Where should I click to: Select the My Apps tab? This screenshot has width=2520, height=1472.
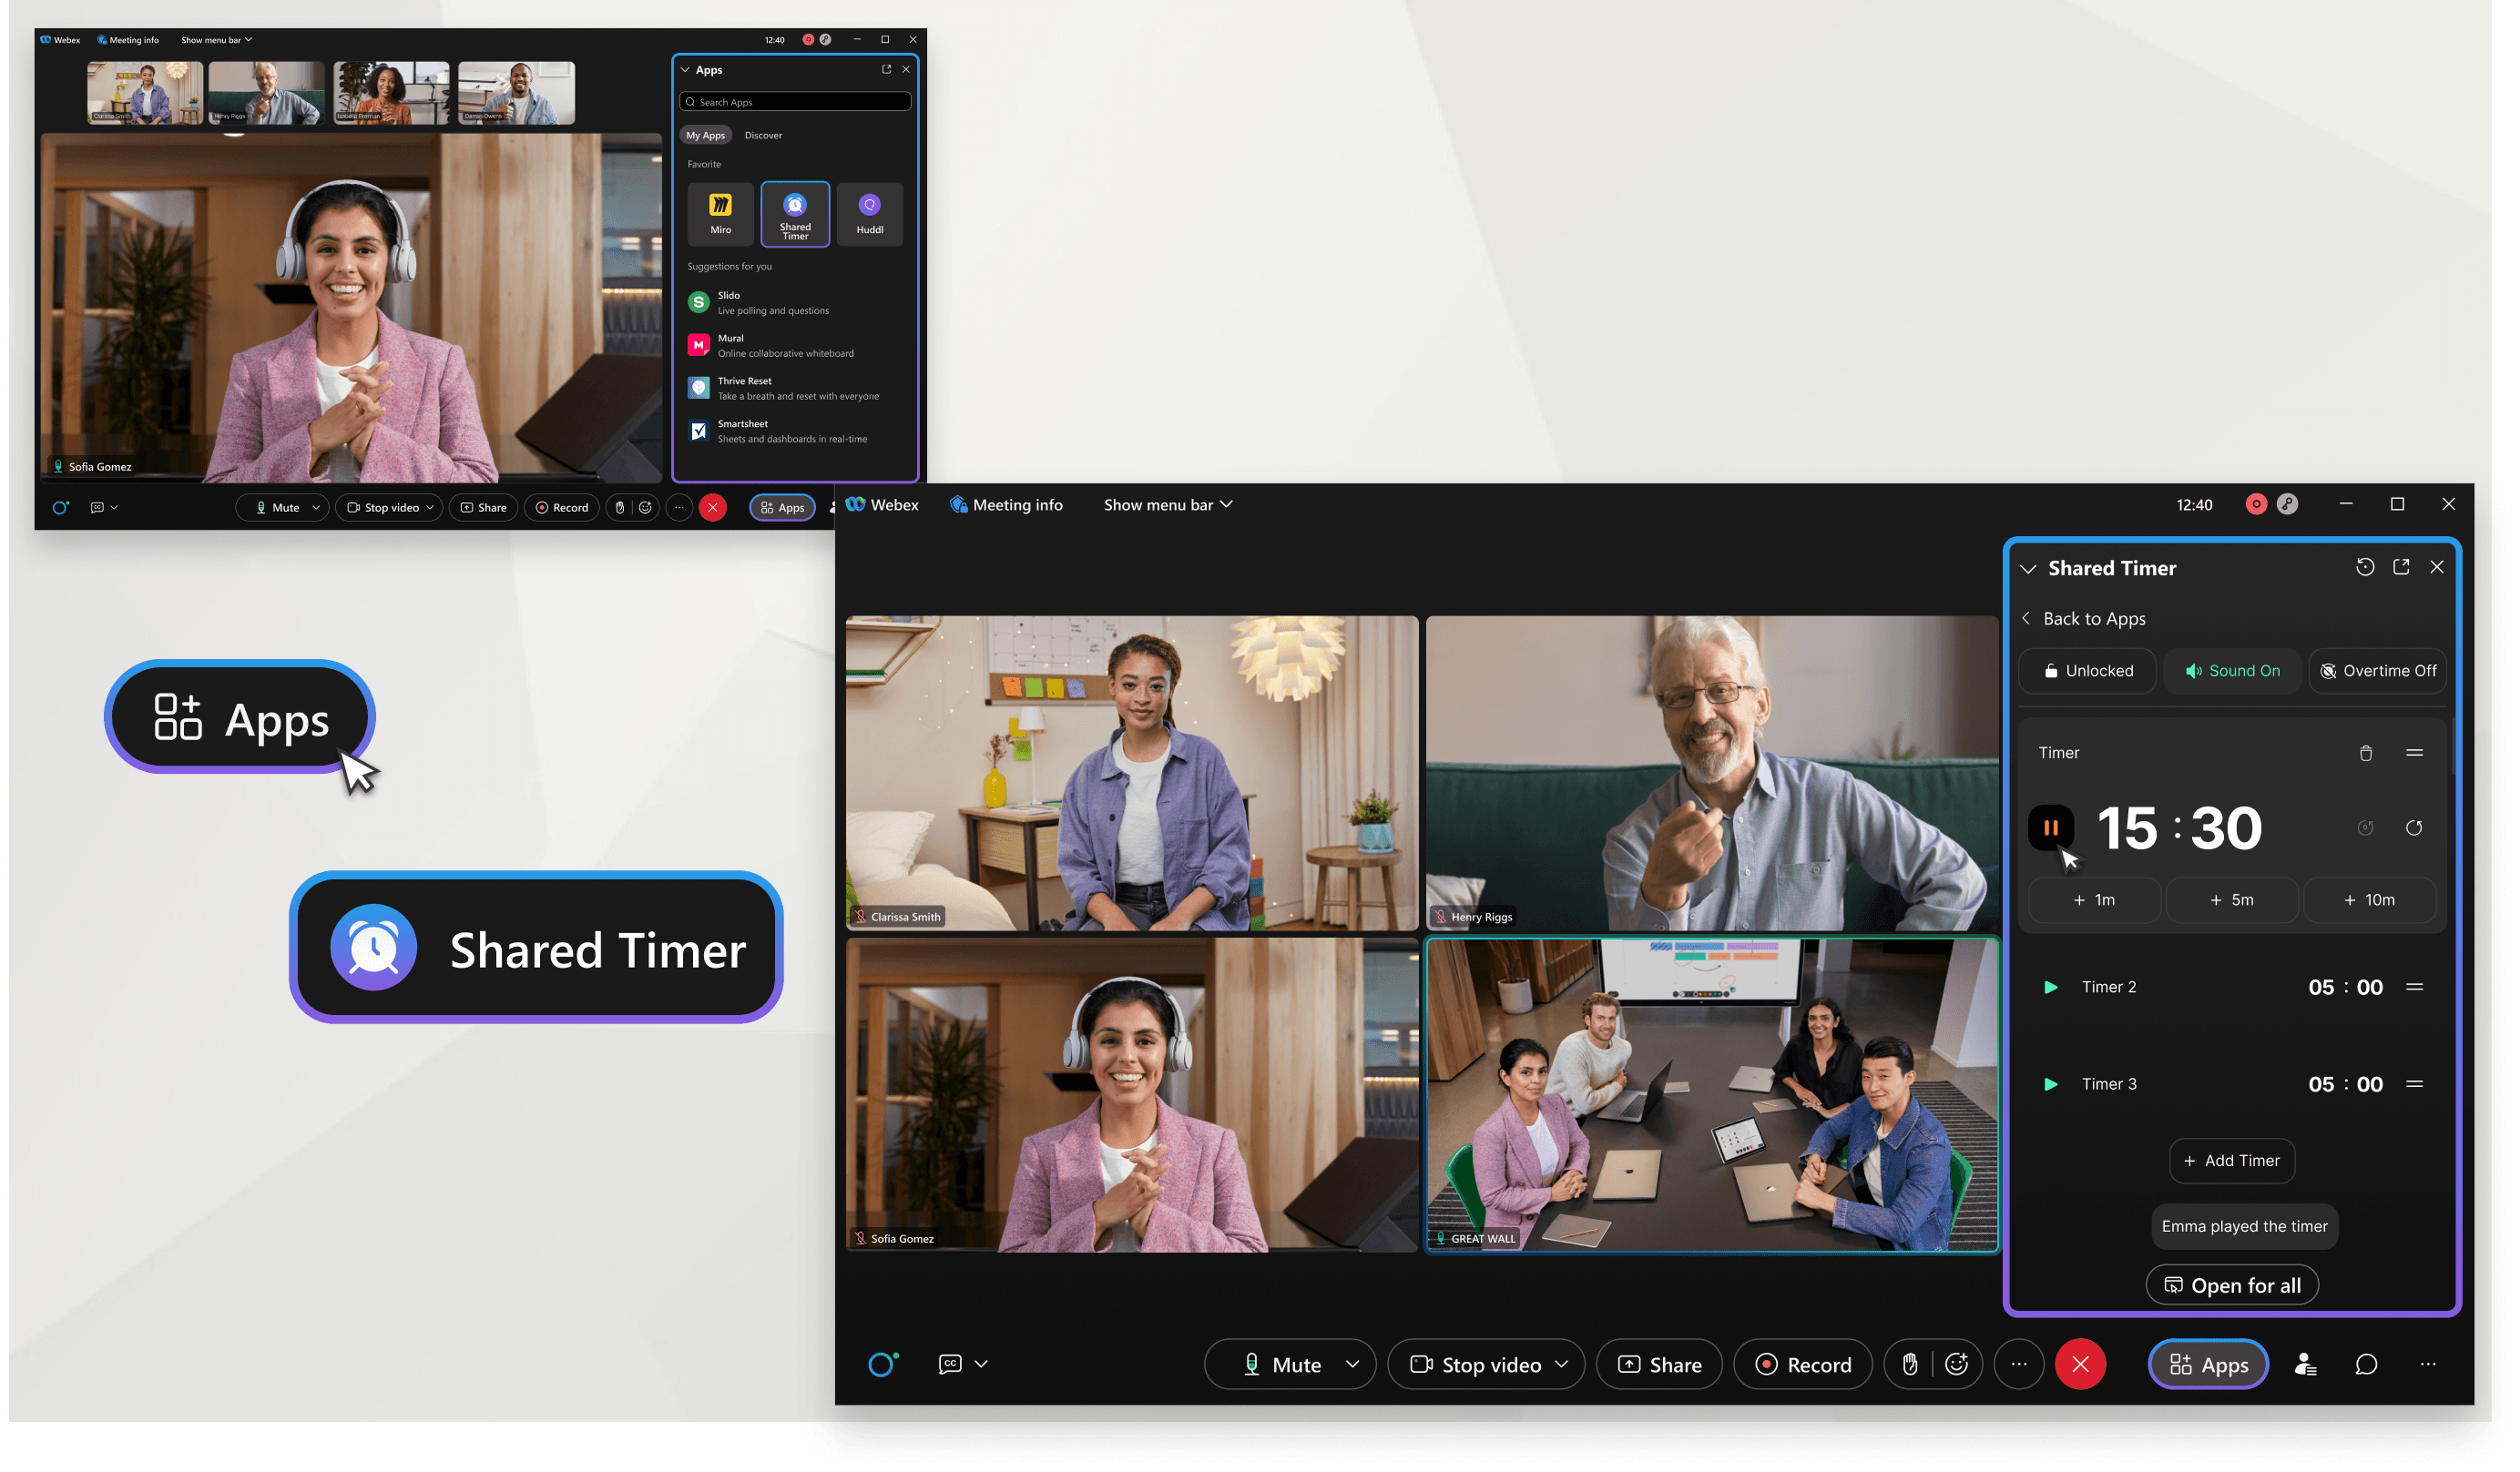coord(705,135)
